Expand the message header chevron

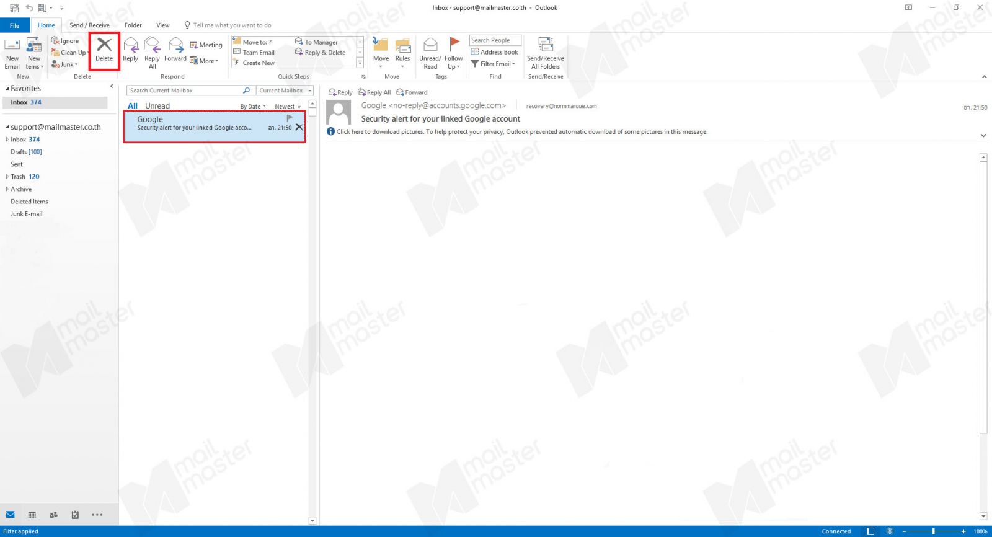click(x=983, y=135)
